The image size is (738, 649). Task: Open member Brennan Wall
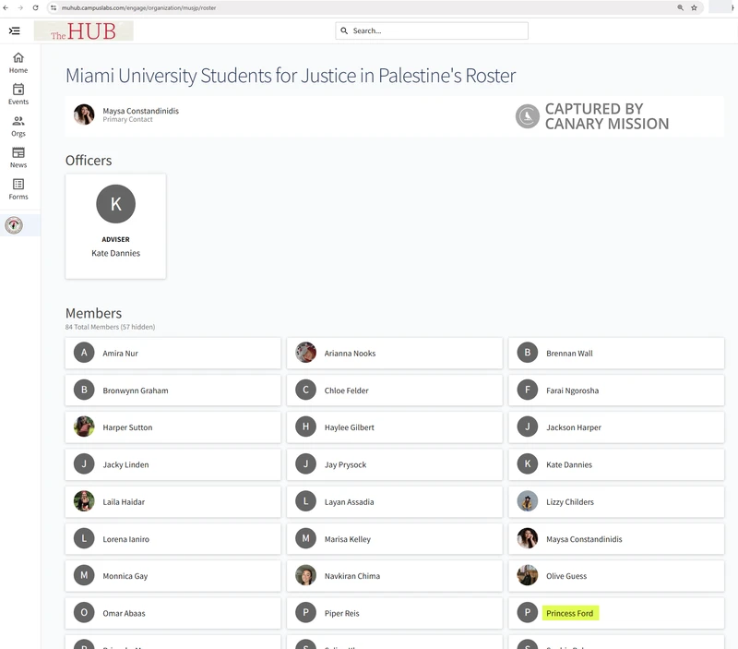pyautogui.click(x=616, y=354)
